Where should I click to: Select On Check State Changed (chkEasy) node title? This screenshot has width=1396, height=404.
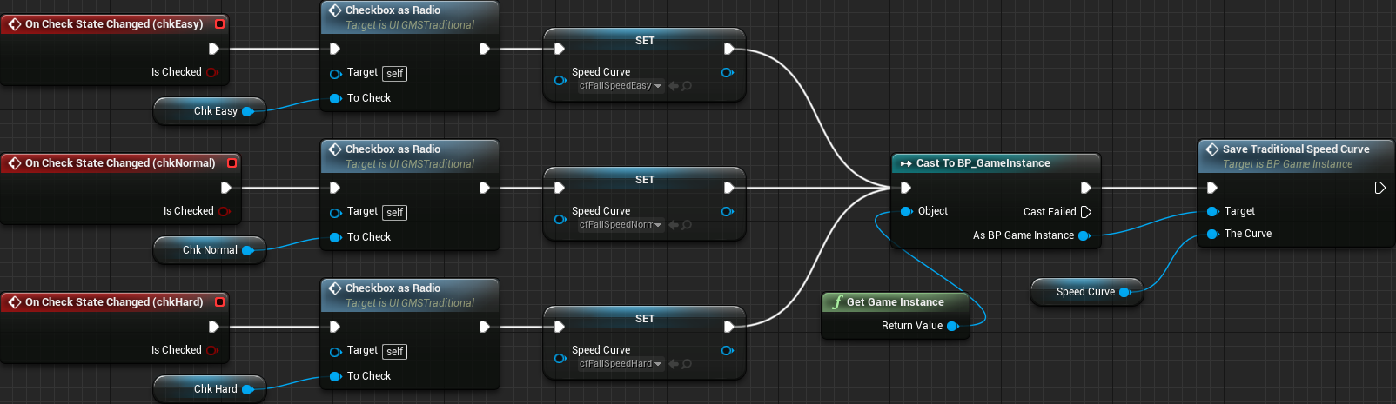click(114, 24)
